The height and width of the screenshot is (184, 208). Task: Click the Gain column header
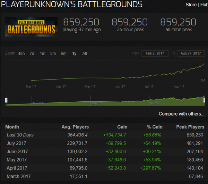coord(122,127)
